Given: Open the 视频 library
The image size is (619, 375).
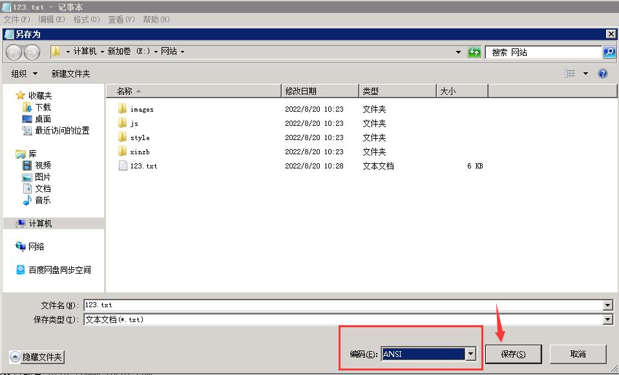Looking at the screenshot, I should [37, 165].
